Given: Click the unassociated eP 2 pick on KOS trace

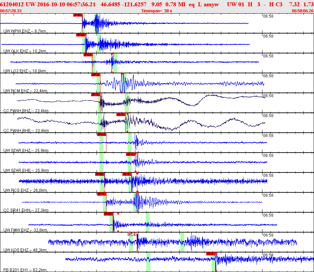Looking at the screenshot, I should pos(132,234).
